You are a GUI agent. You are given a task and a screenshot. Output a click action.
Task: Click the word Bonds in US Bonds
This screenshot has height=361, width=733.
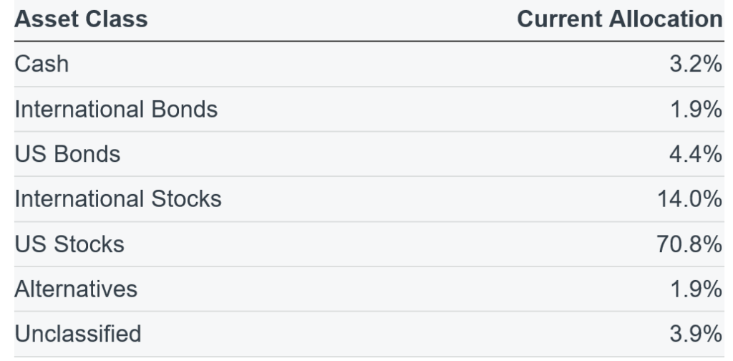pyautogui.click(x=87, y=154)
